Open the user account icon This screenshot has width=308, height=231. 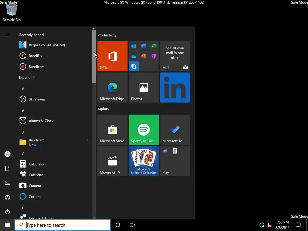(x=8, y=154)
